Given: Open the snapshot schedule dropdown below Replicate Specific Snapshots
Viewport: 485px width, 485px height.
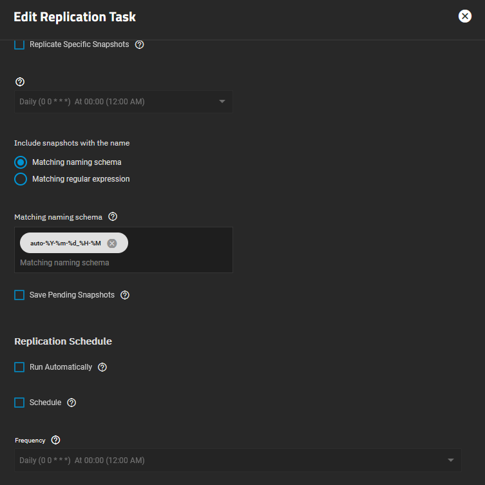Looking at the screenshot, I should click(123, 102).
